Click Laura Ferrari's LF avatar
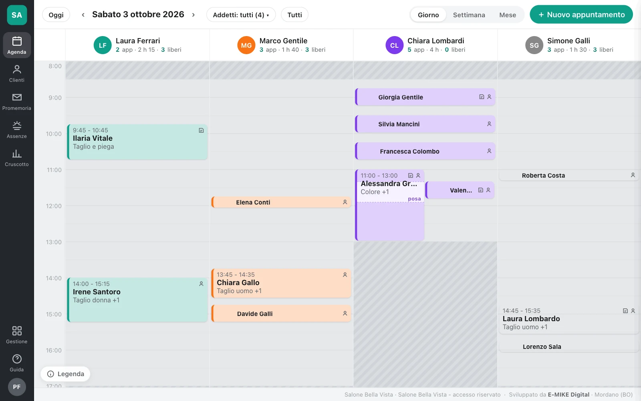The image size is (641, 401). click(x=103, y=45)
